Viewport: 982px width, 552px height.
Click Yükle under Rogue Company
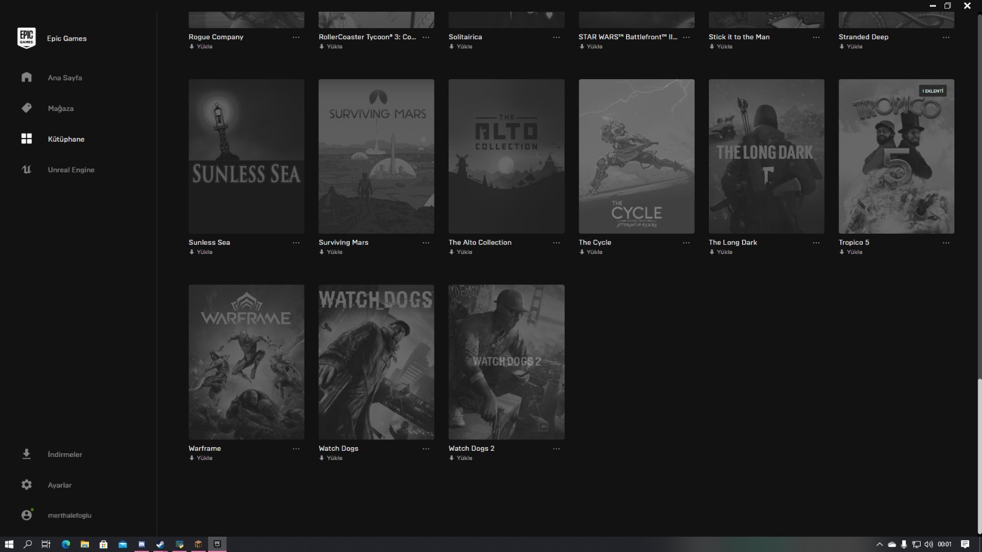201,47
